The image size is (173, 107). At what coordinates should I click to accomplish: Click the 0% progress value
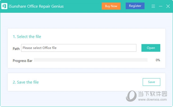coord(158,60)
